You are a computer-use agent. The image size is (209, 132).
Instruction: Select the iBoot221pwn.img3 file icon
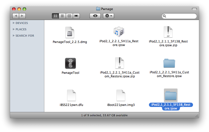121,96
